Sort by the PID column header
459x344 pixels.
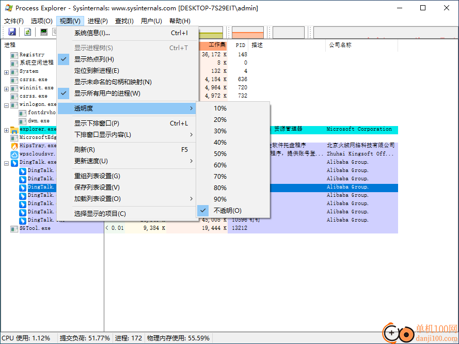[240, 45]
